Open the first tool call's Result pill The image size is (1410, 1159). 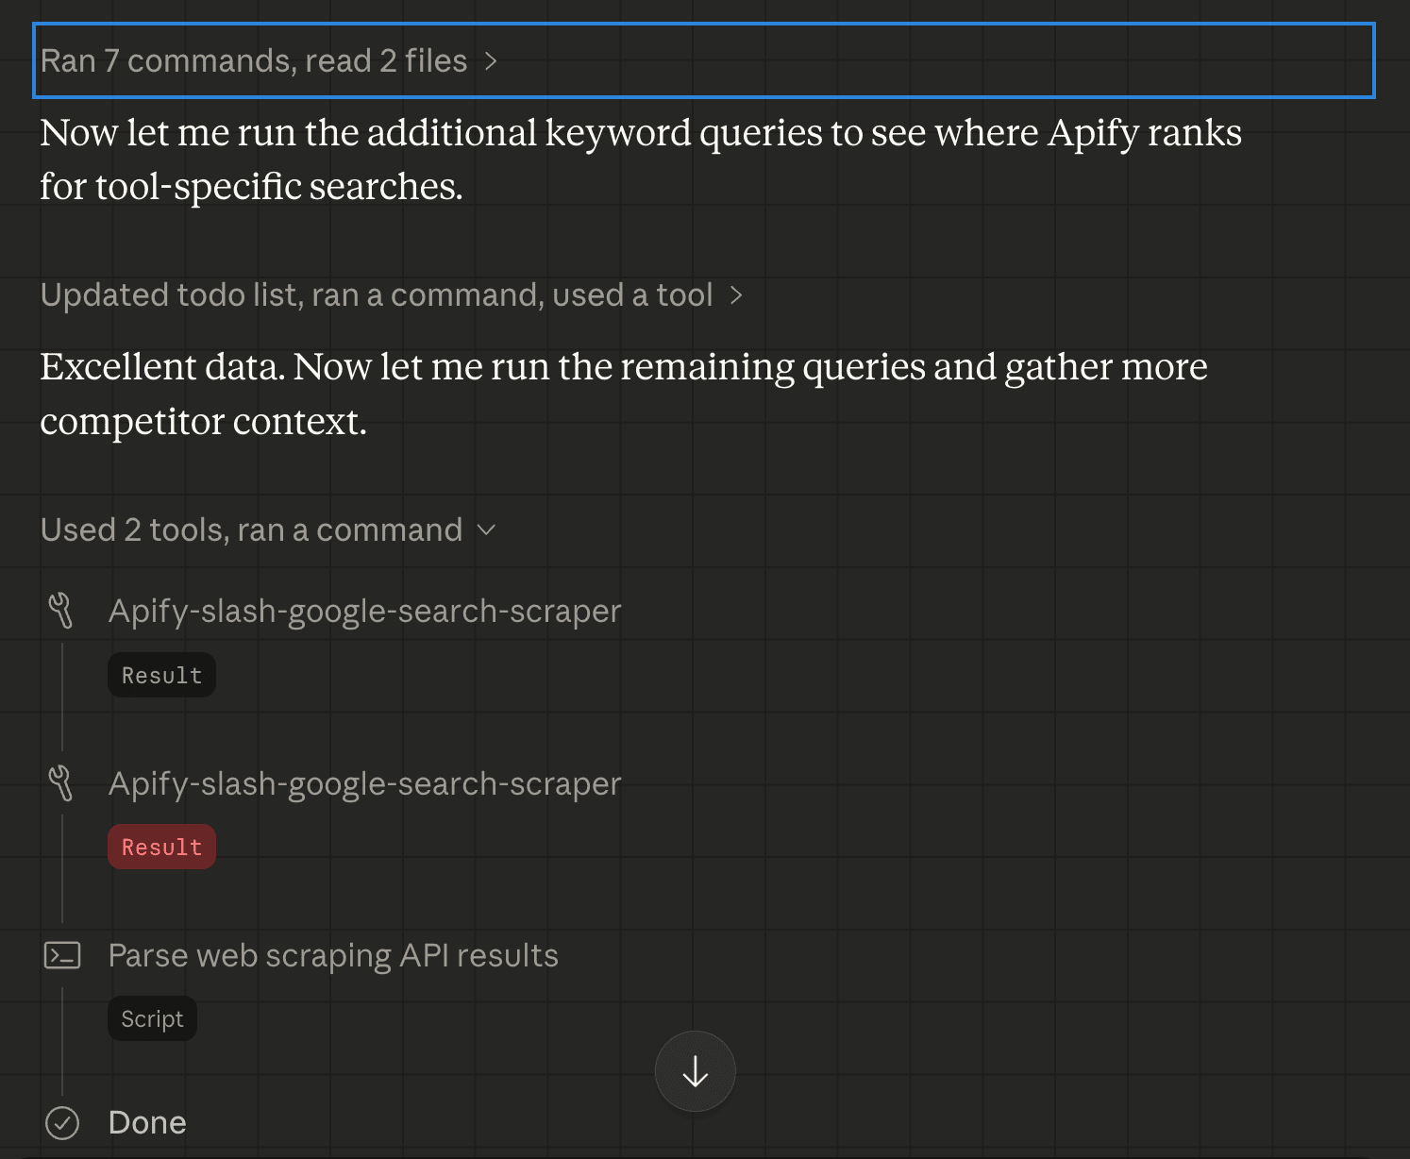point(161,674)
